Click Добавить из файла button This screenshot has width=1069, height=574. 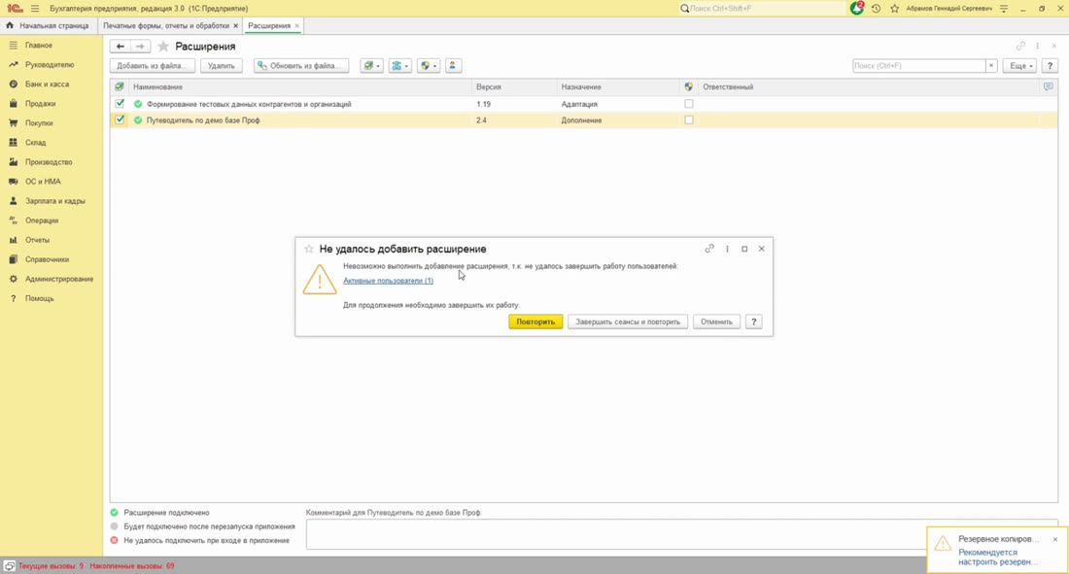point(152,65)
